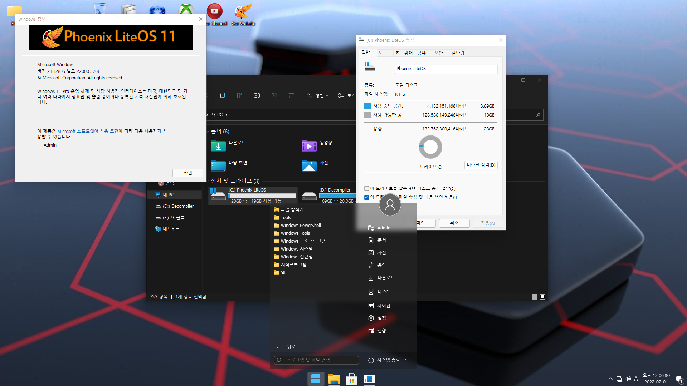Image resolution: width=687 pixels, height=386 pixels.
Task: Click the copy icon in Explorer toolbar
Action: (223, 95)
